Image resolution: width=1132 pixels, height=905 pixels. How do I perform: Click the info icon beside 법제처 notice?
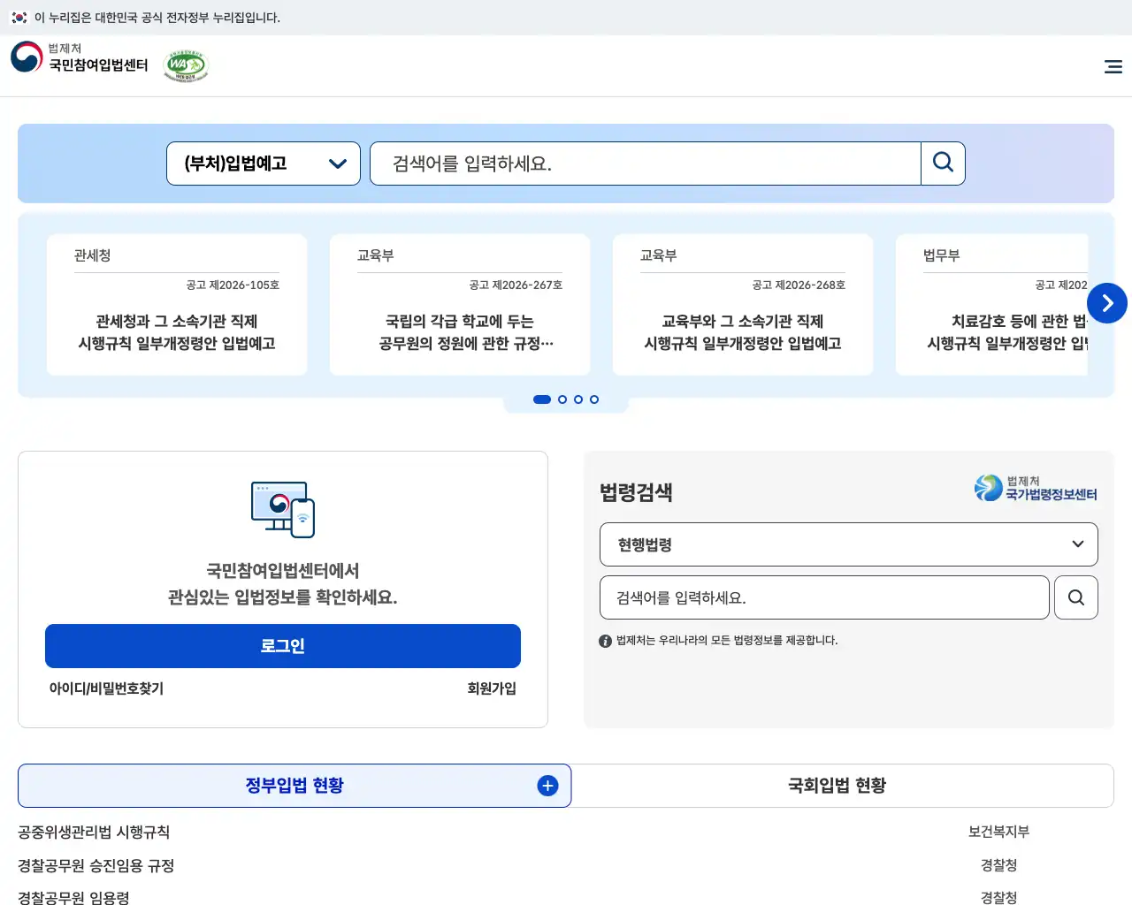606,641
